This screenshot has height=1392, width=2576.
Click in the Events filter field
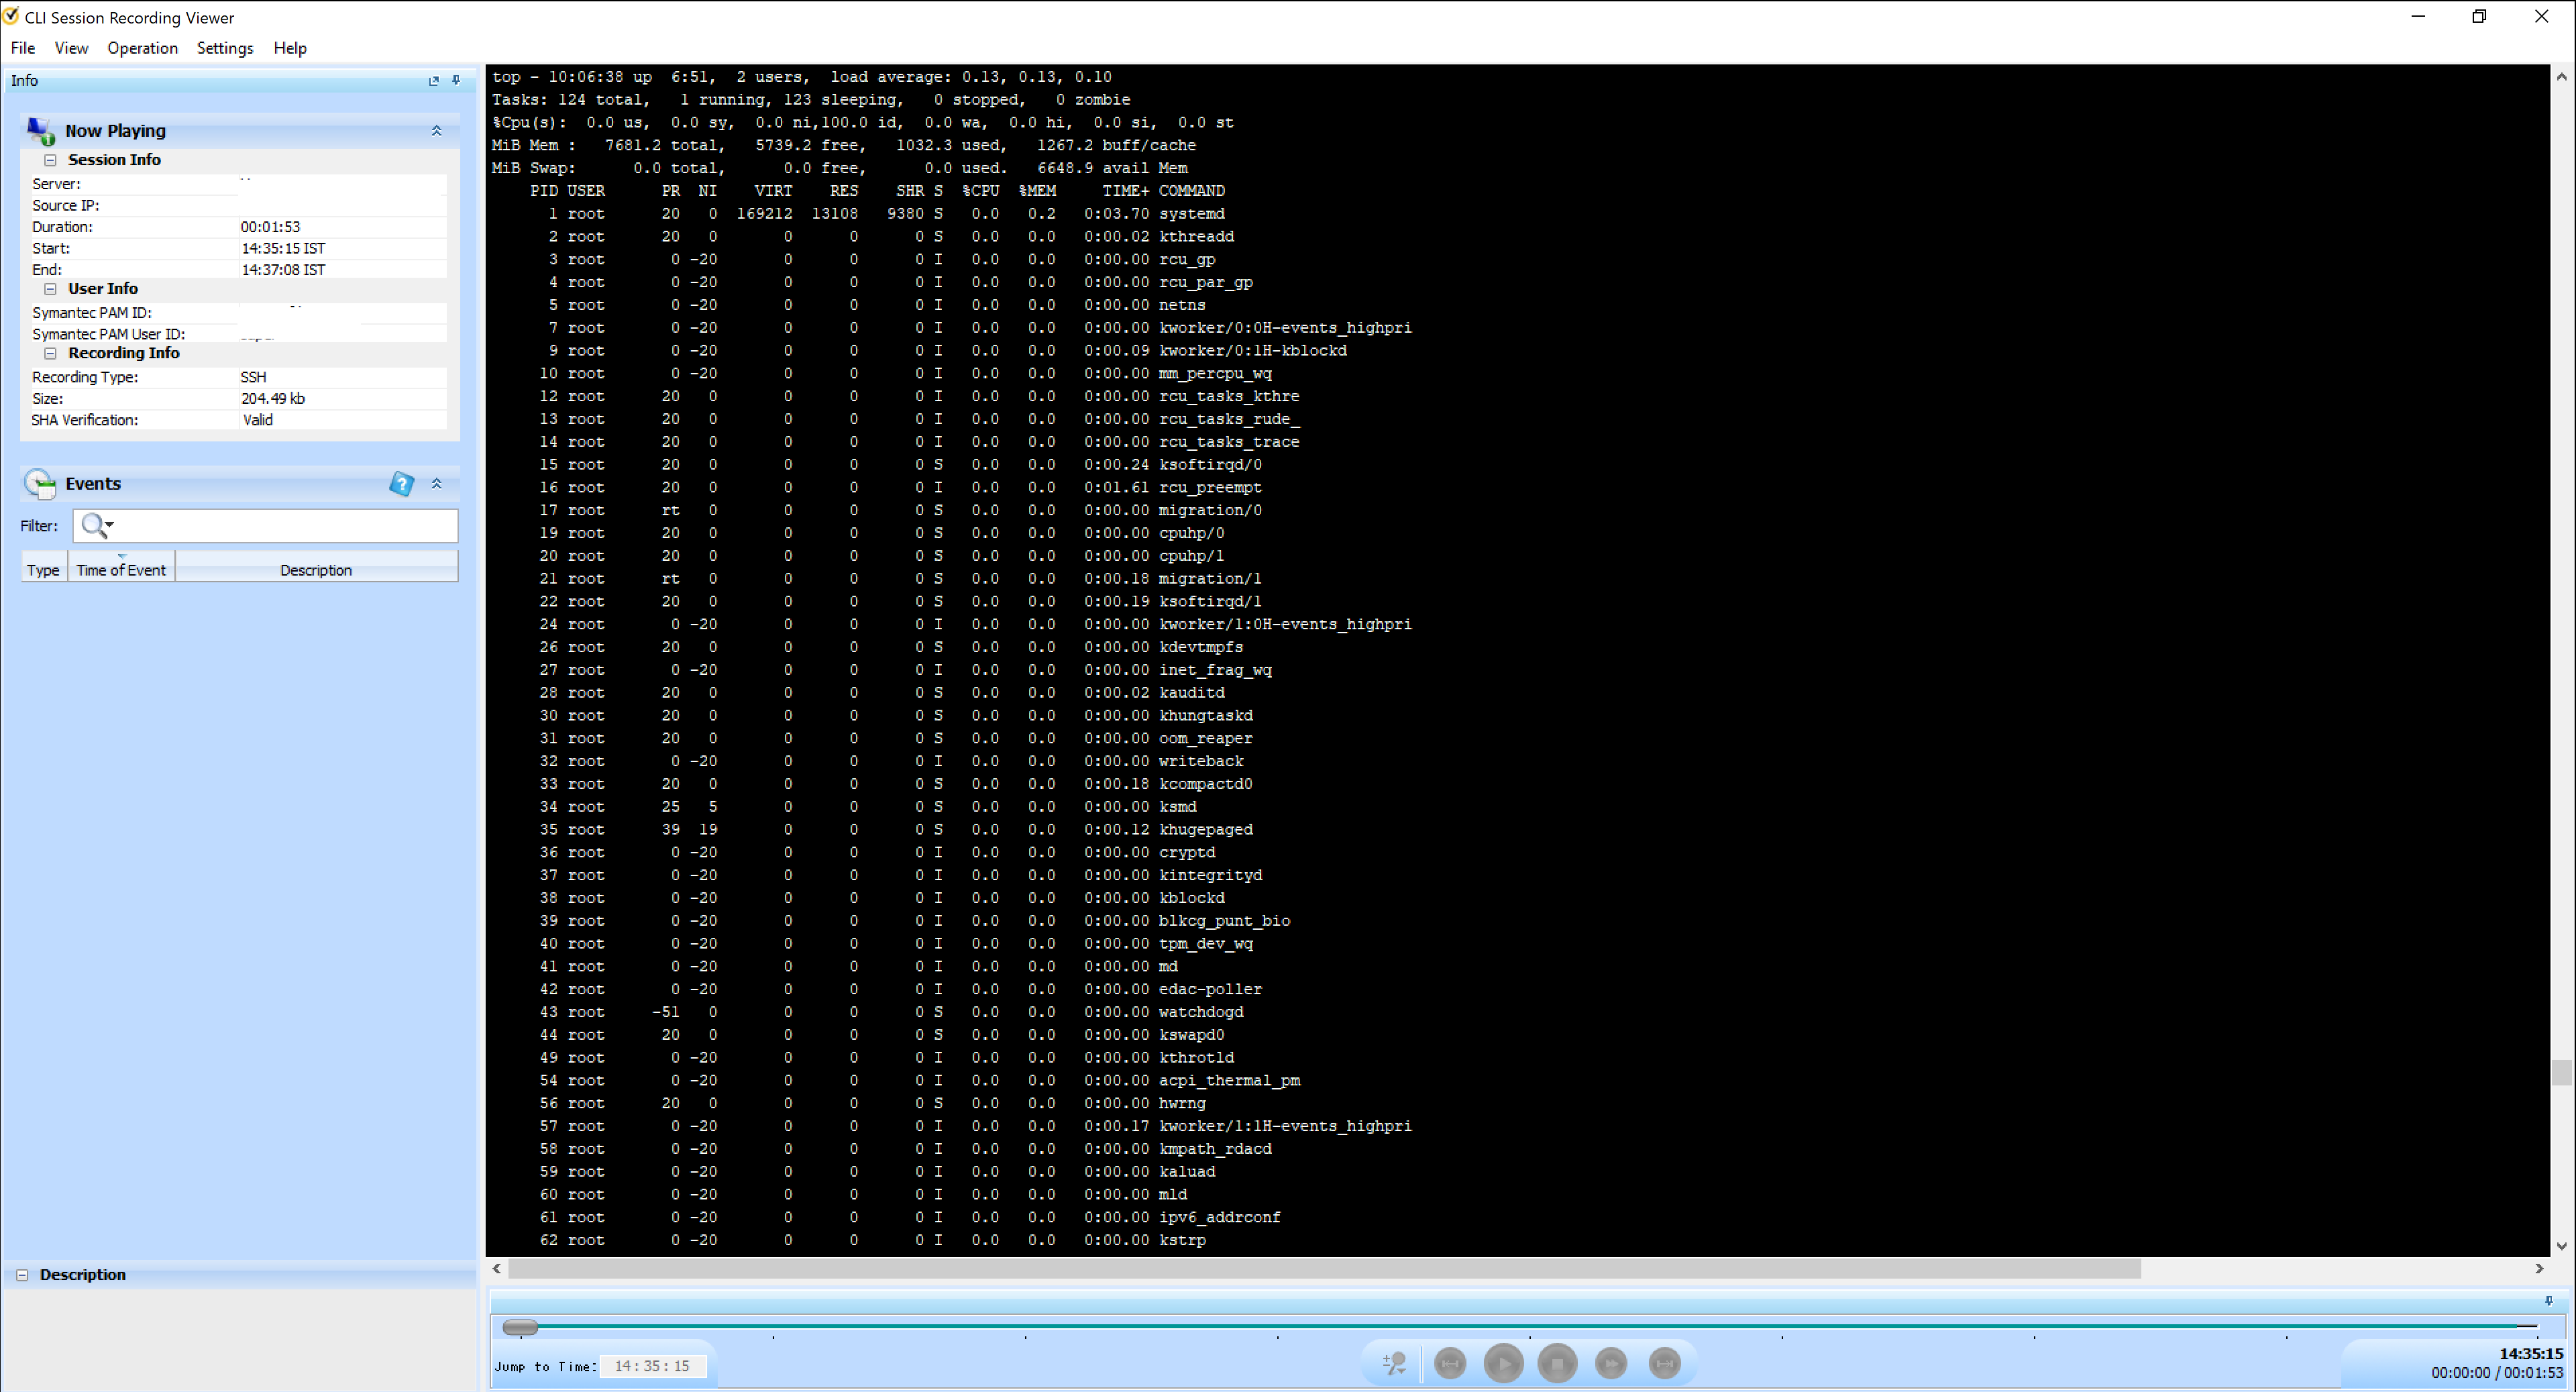(265, 526)
